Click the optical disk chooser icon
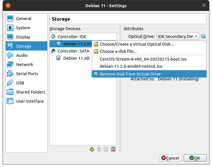212x167 pixels. point(203,36)
